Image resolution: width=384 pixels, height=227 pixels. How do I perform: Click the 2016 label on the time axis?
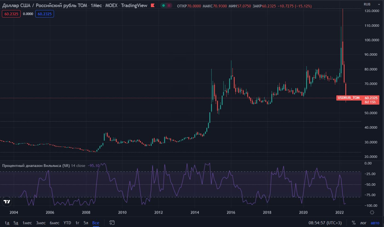pos(231,213)
